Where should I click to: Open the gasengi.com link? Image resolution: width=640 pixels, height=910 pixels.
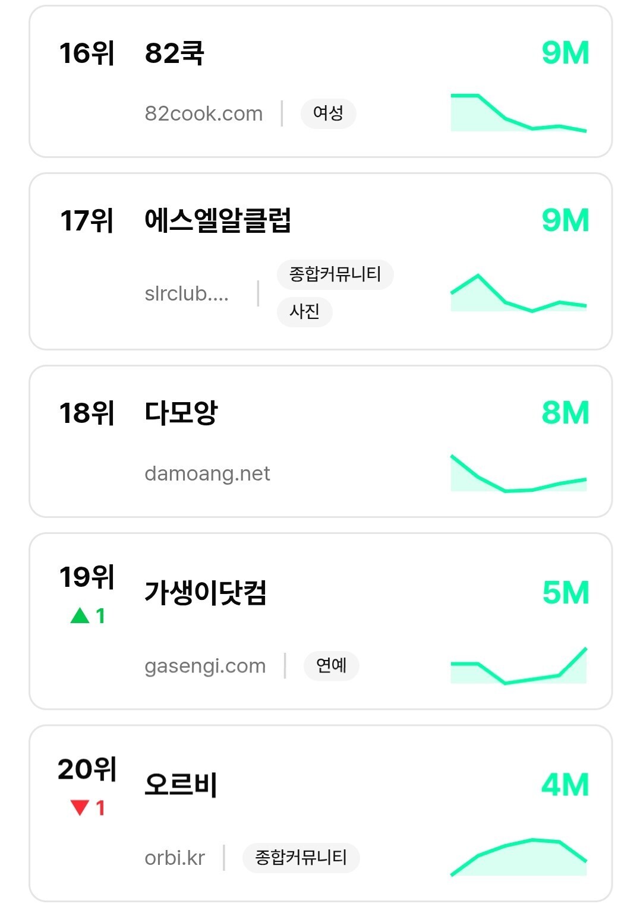click(x=205, y=666)
